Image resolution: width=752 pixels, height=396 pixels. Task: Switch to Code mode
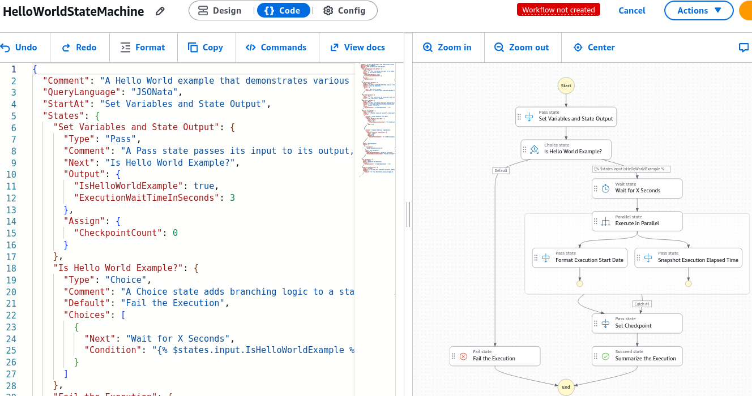[283, 11]
